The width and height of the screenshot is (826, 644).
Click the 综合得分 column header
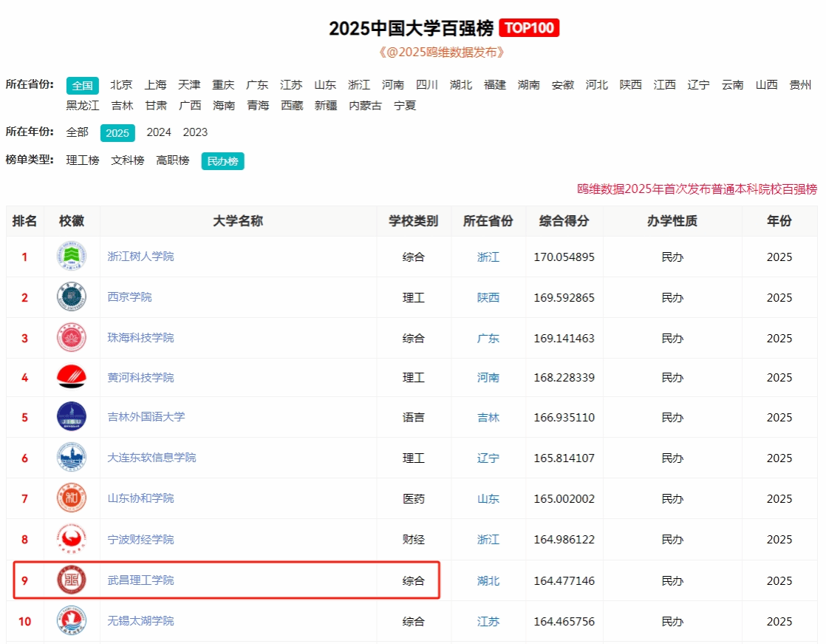coord(564,221)
